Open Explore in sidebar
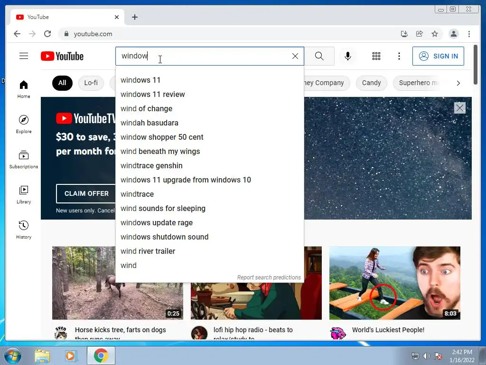486x365 pixels. click(24, 124)
